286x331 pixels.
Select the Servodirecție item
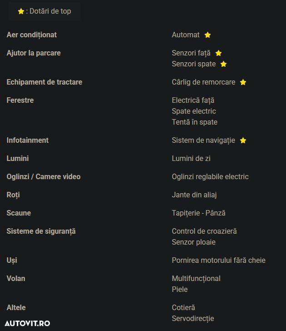click(193, 319)
